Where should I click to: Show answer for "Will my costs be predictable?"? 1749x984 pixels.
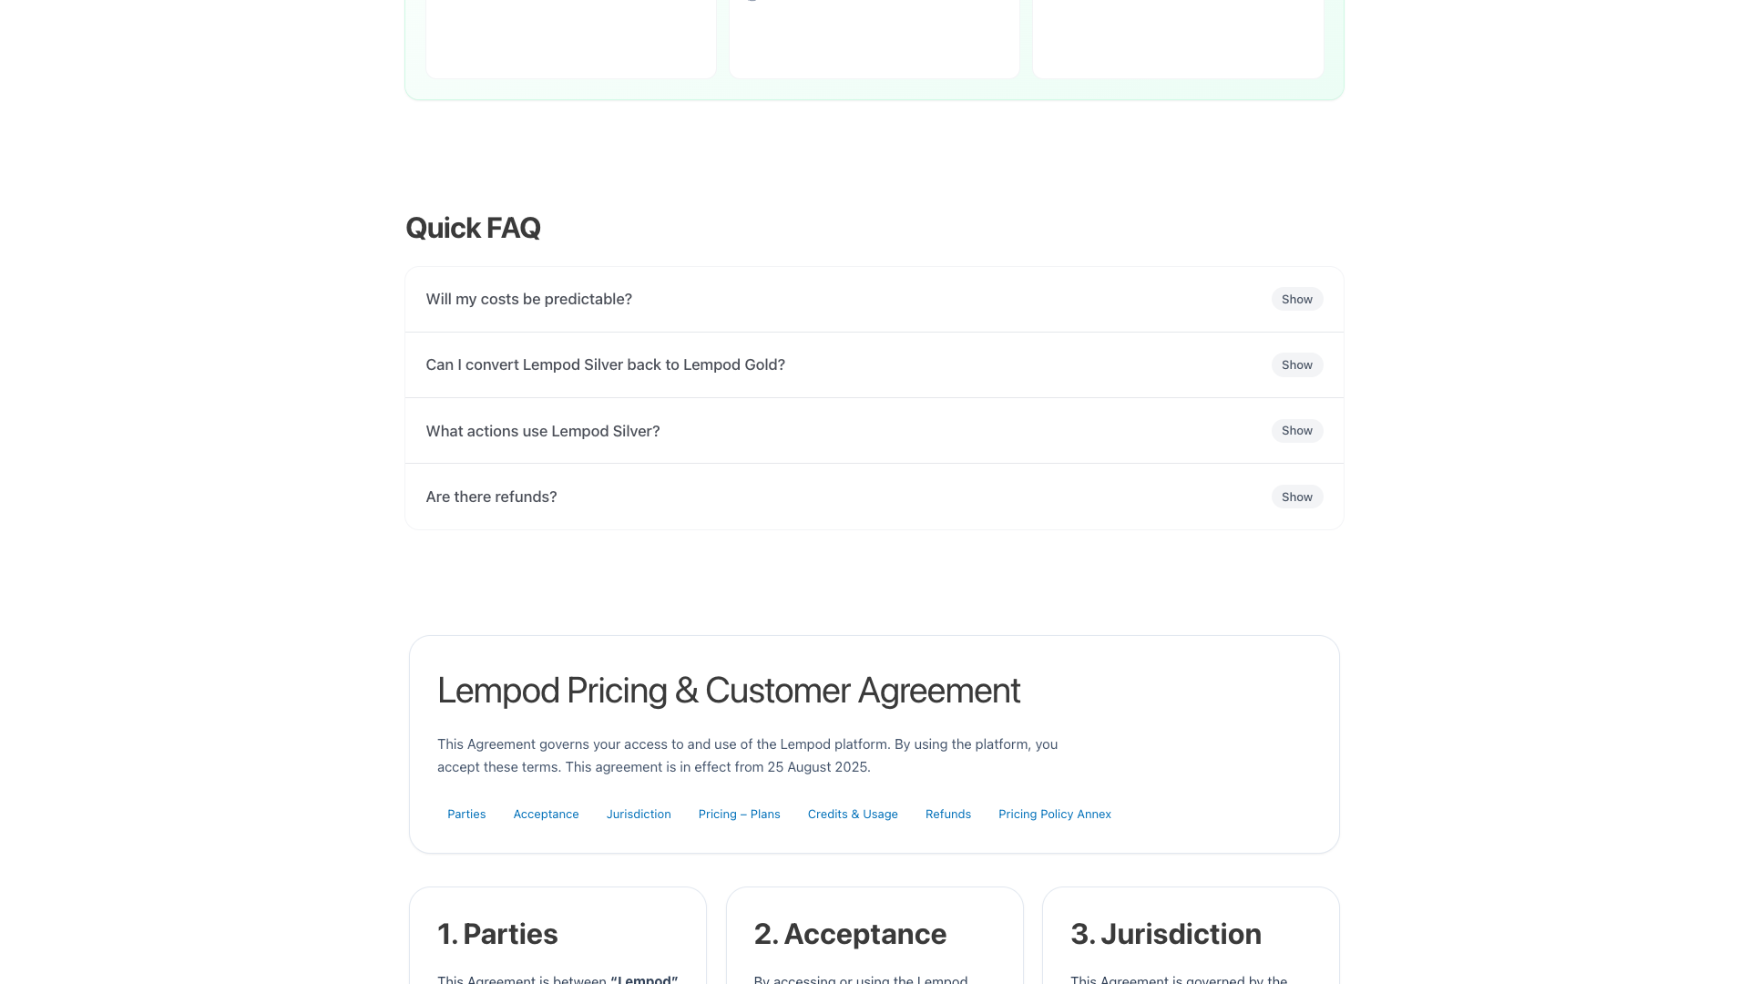pyautogui.click(x=1296, y=299)
